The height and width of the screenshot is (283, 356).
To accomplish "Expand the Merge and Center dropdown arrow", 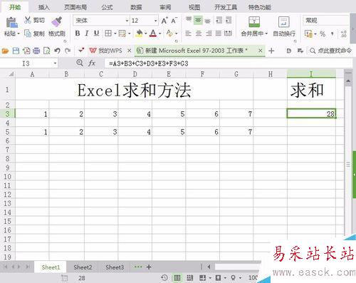I will pyautogui.click(x=266, y=34).
